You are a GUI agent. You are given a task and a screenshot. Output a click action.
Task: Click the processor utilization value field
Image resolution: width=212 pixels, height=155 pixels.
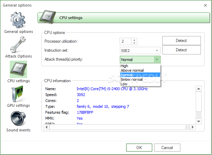125,41
